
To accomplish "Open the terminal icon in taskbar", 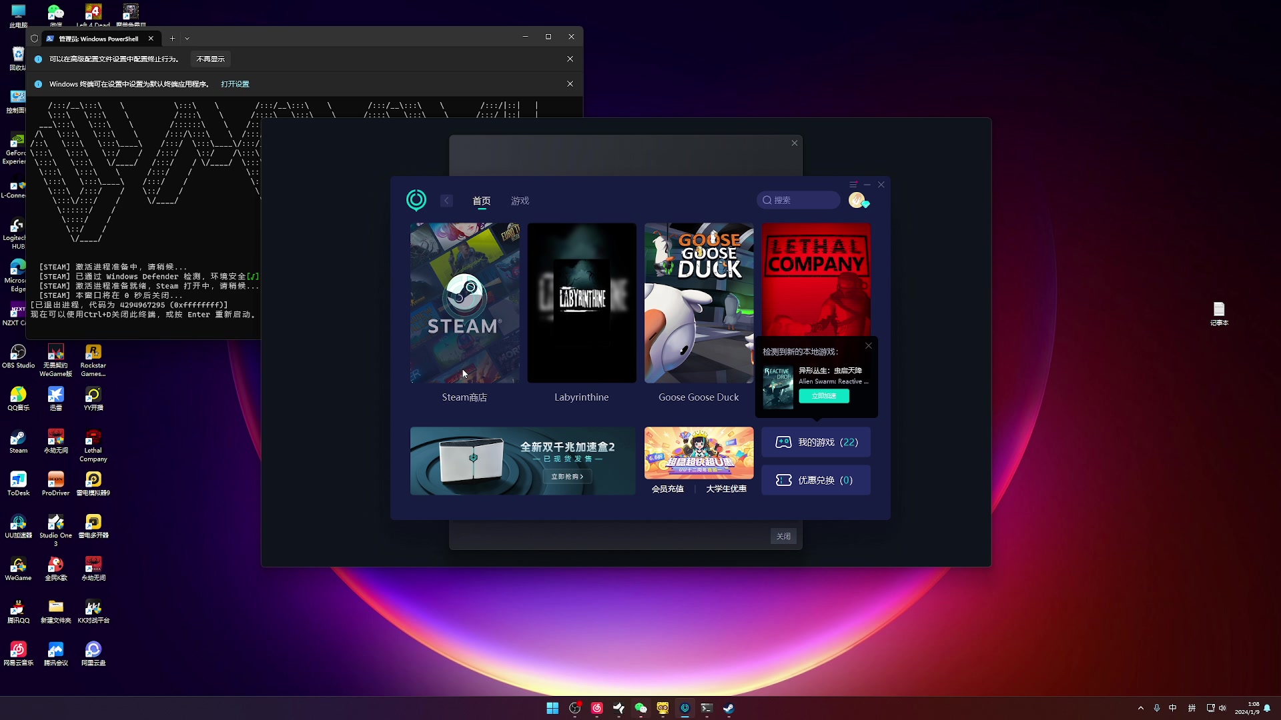I will 707,708.
